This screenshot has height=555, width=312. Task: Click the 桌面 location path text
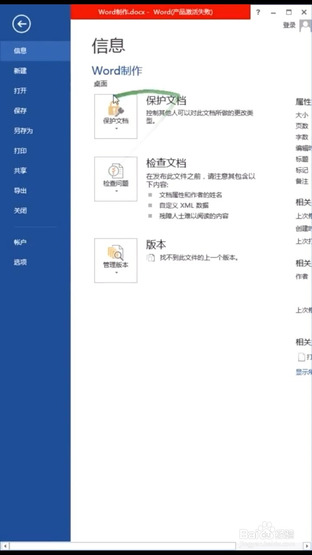point(101,84)
